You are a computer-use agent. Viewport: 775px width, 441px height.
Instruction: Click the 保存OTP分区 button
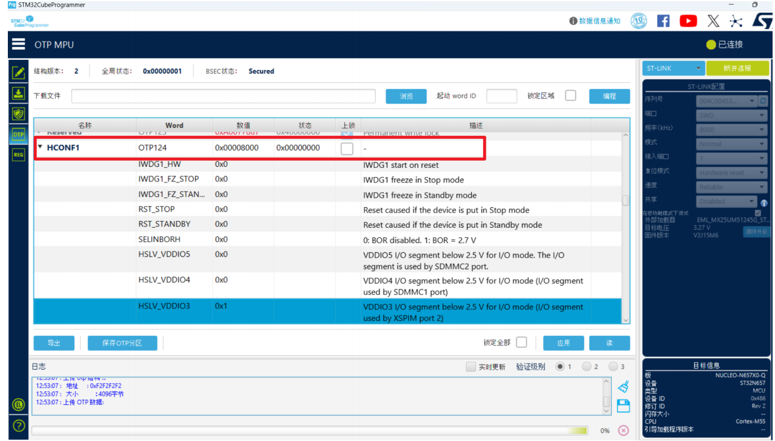point(122,343)
